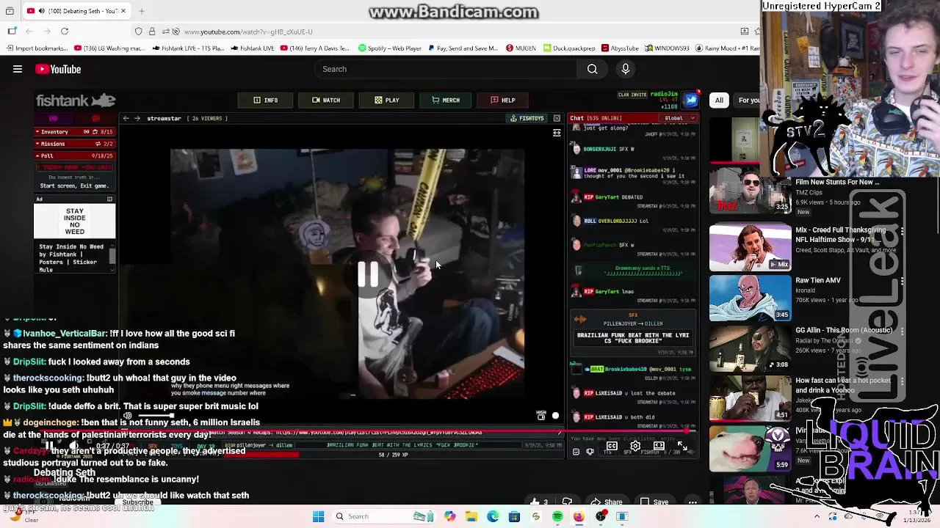The height and width of the screenshot is (528, 940).
Task: Click the YouTube search magnifier button
Action: (x=592, y=69)
